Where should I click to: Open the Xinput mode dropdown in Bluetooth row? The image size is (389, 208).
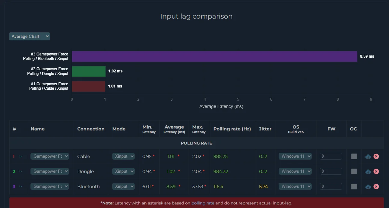point(124,186)
